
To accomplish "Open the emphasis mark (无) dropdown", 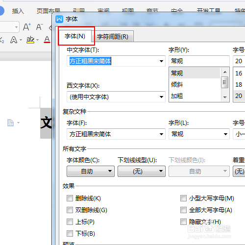I will pos(239,171).
